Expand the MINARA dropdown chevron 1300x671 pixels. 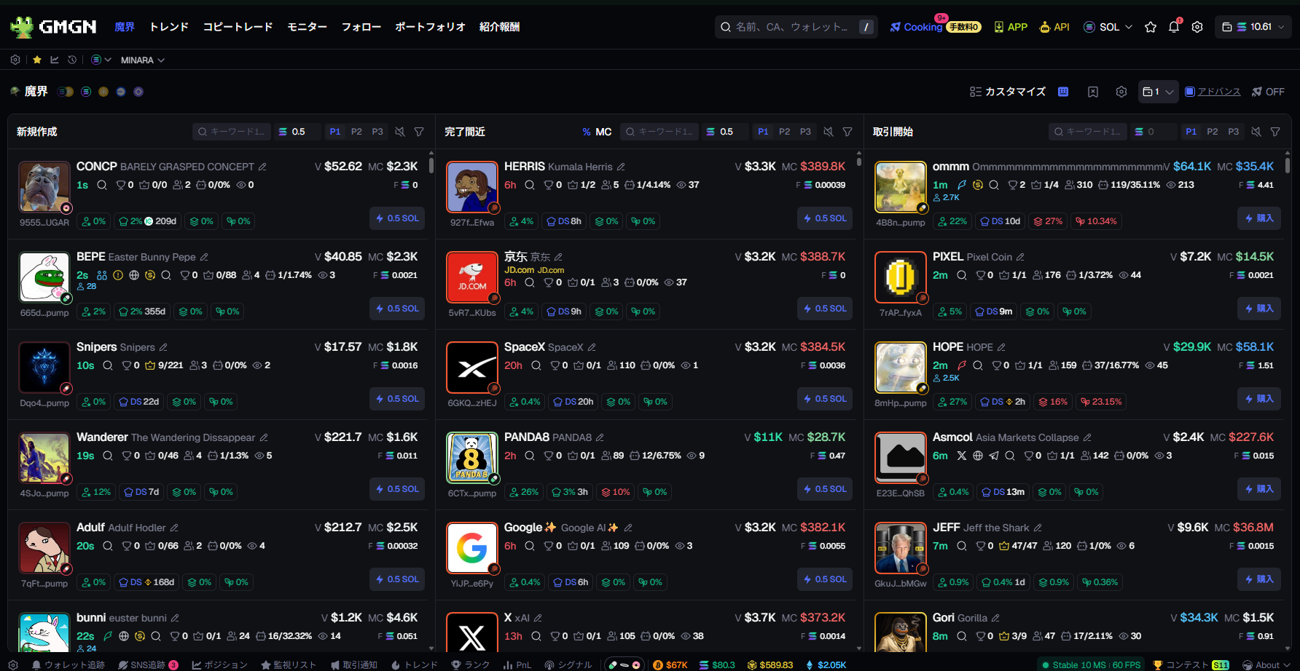(x=161, y=60)
